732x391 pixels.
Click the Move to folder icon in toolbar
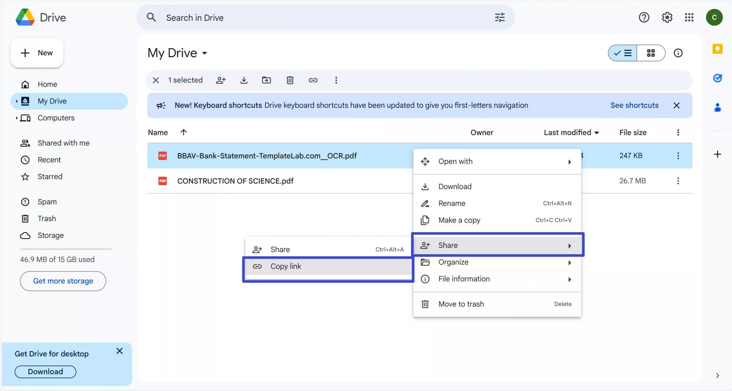click(x=267, y=79)
